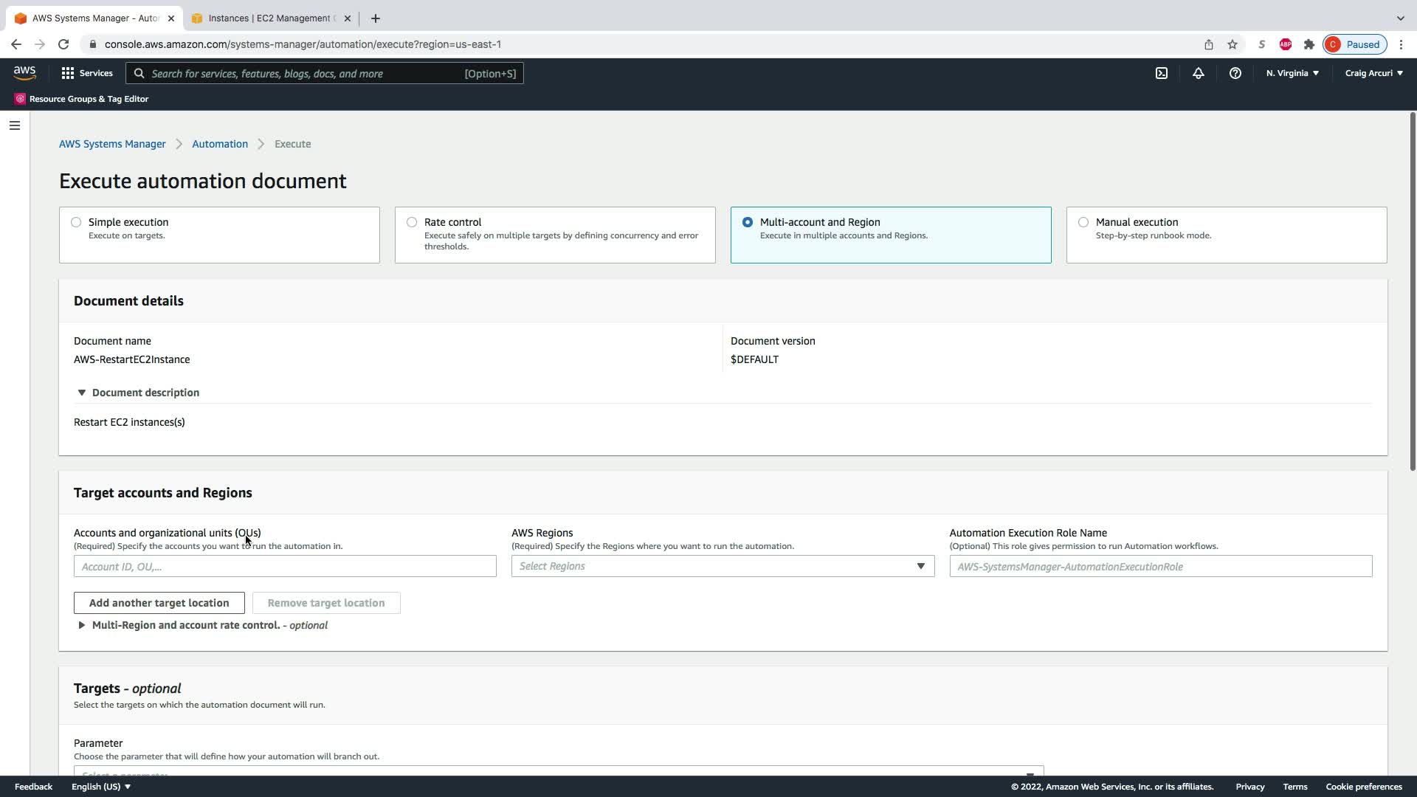Open the notifications bell
Image resolution: width=1417 pixels, height=797 pixels.
point(1199,73)
